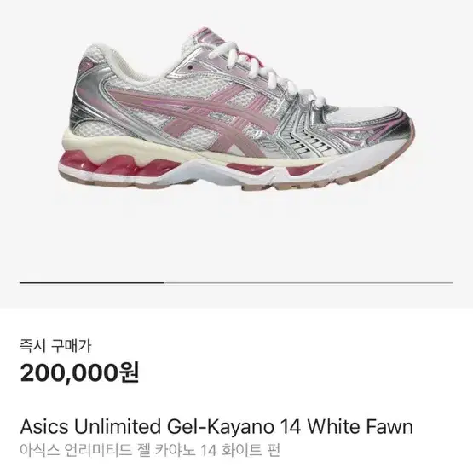This screenshot has height=473, width=473.
Task: Open the Asics Unlimited Gel-Kayano 14 title link
Action: [x=216, y=426]
